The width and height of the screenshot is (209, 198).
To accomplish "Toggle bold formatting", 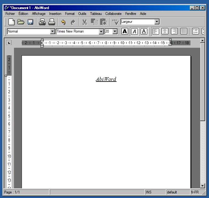I will (125, 31).
